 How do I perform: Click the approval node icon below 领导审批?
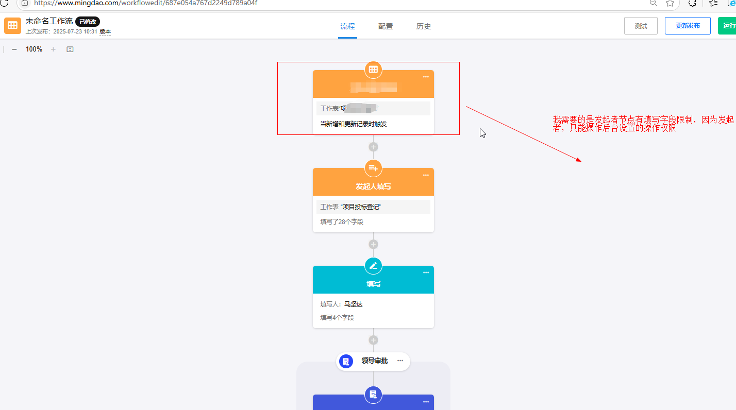[x=373, y=395]
